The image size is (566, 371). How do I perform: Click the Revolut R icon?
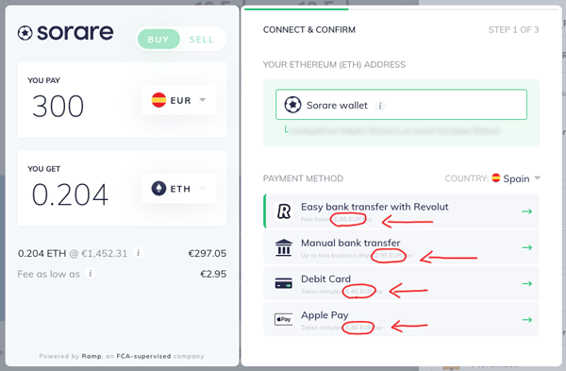[284, 211]
